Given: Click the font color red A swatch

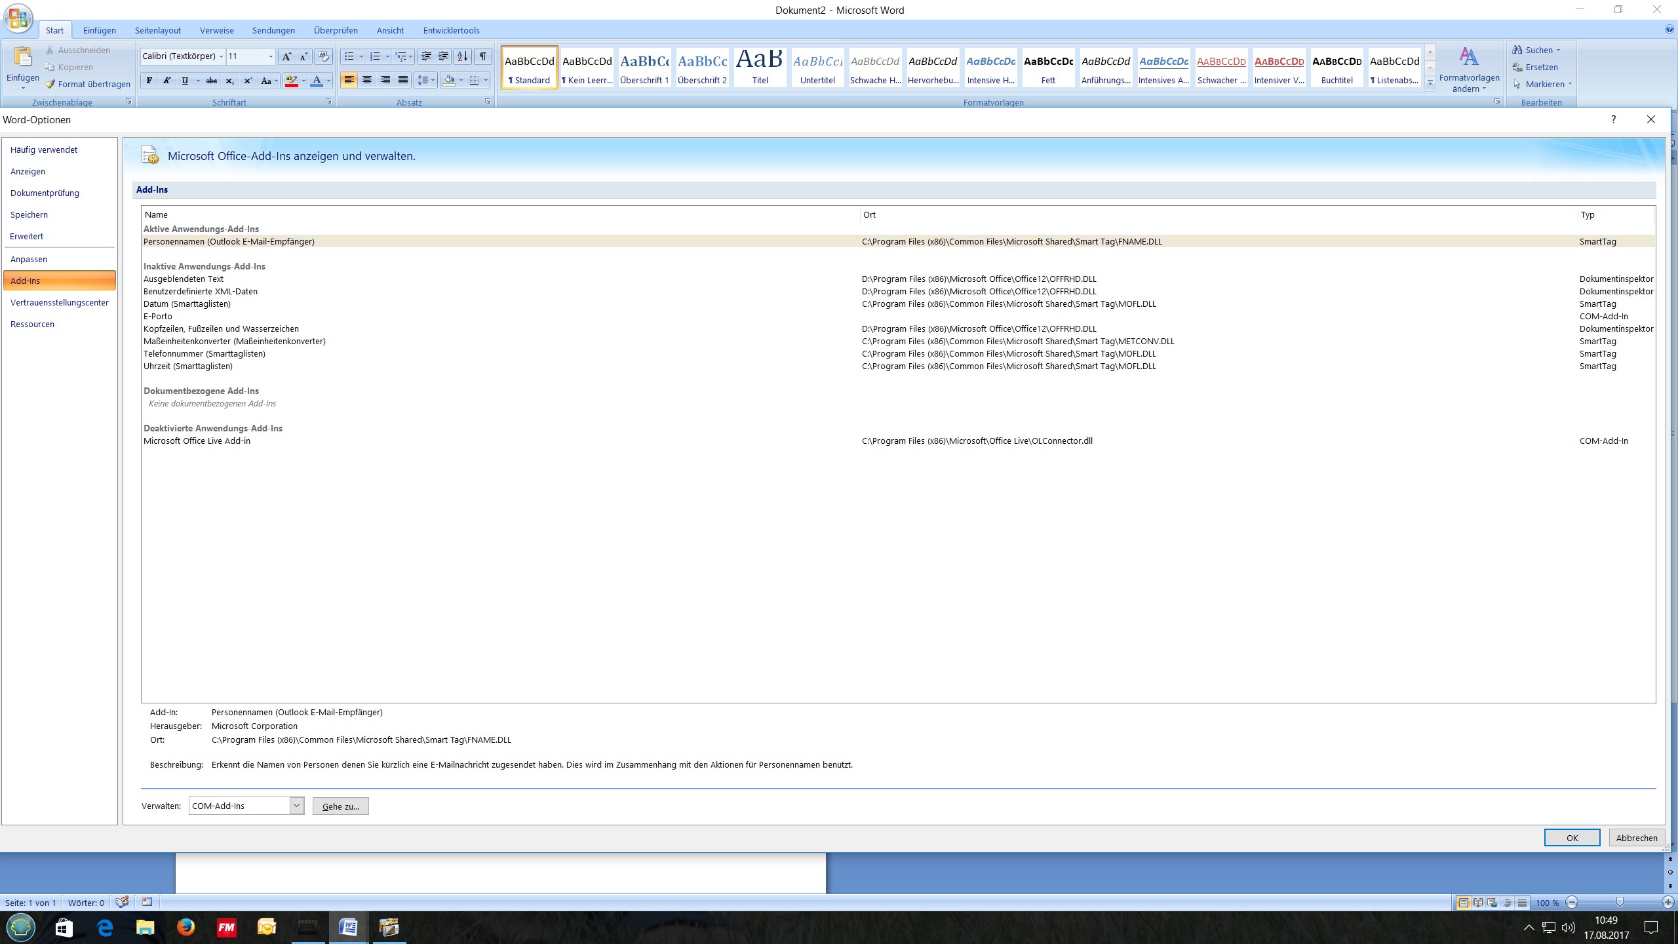Looking at the screenshot, I should point(317,81).
